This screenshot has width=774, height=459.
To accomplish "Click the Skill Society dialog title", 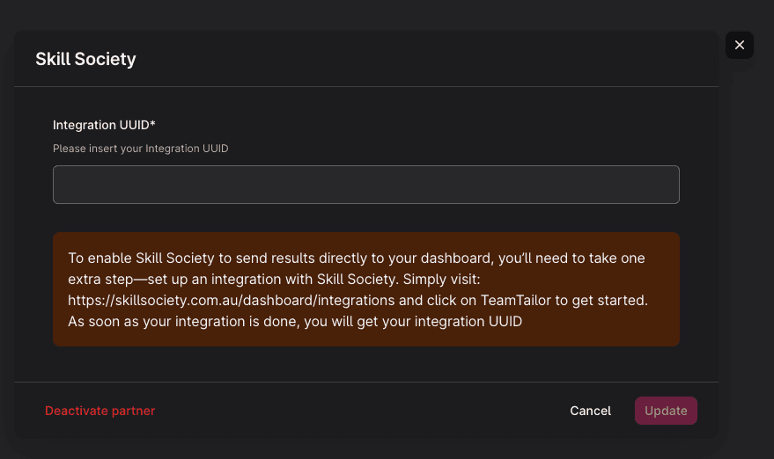I will pyautogui.click(x=85, y=59).
